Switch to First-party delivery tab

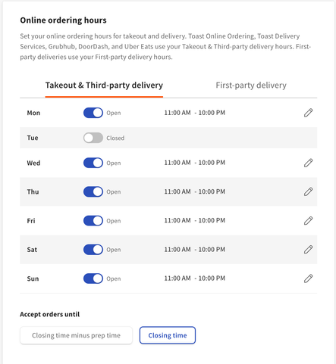(251, 86)
